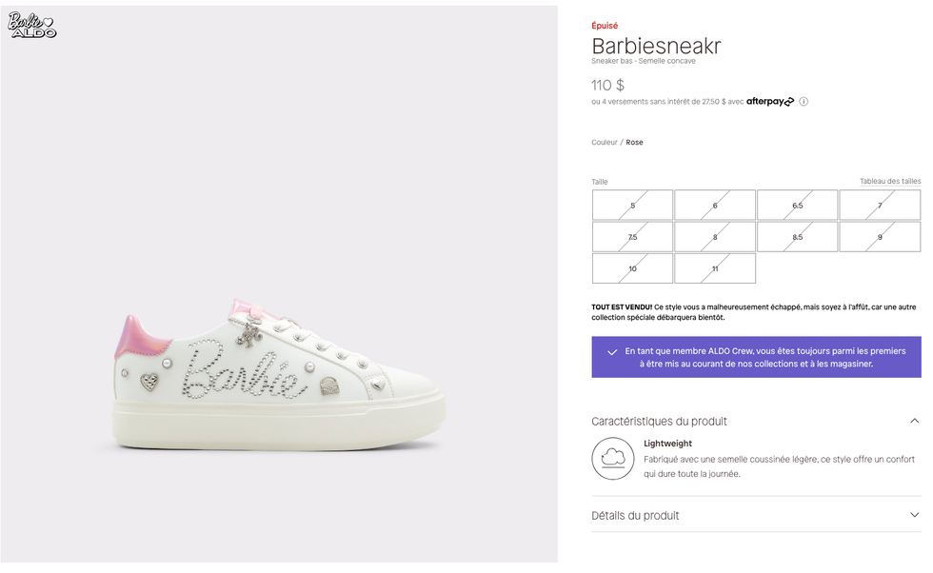Select size 8.5
The height and width of the screenshot is (573, 933).
[x=797, y=236]
